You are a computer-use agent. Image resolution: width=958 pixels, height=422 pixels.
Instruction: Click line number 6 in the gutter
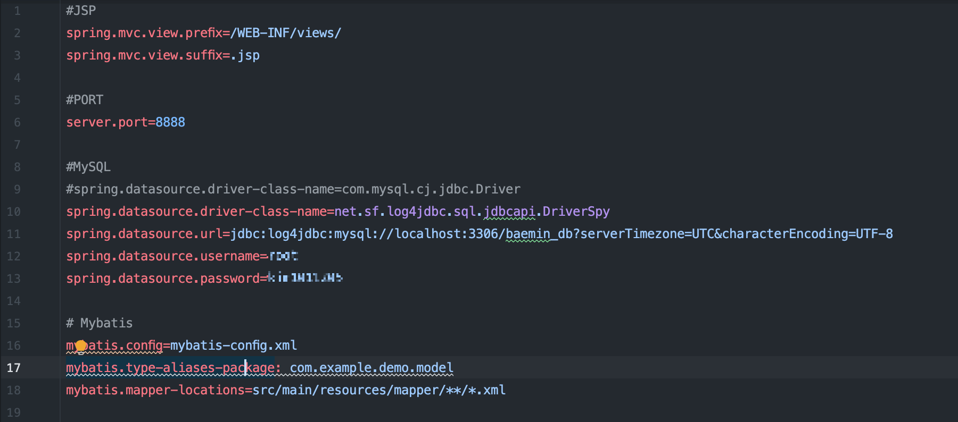pyautogui.click(x=17, y=122)
